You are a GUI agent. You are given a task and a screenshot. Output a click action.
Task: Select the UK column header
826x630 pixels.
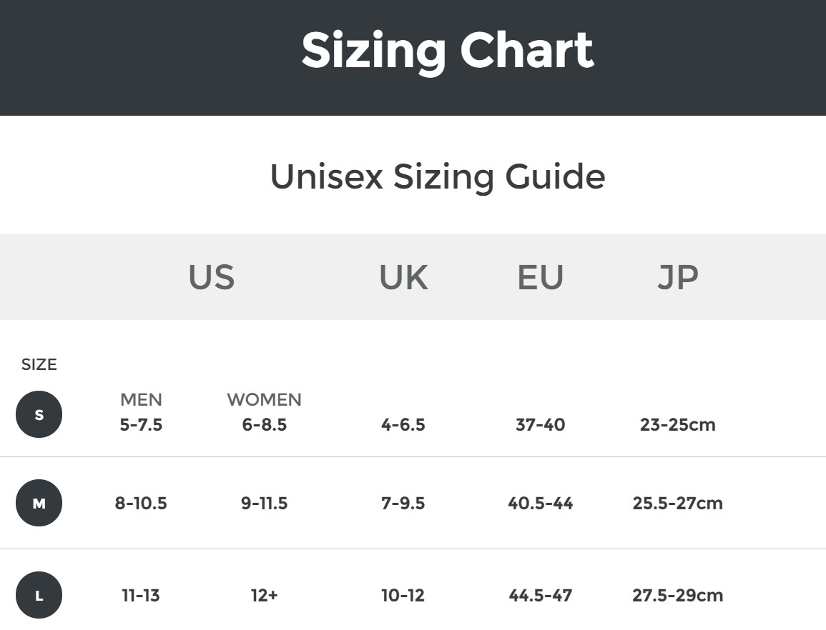pyautogui.click(x=403, y=277)
